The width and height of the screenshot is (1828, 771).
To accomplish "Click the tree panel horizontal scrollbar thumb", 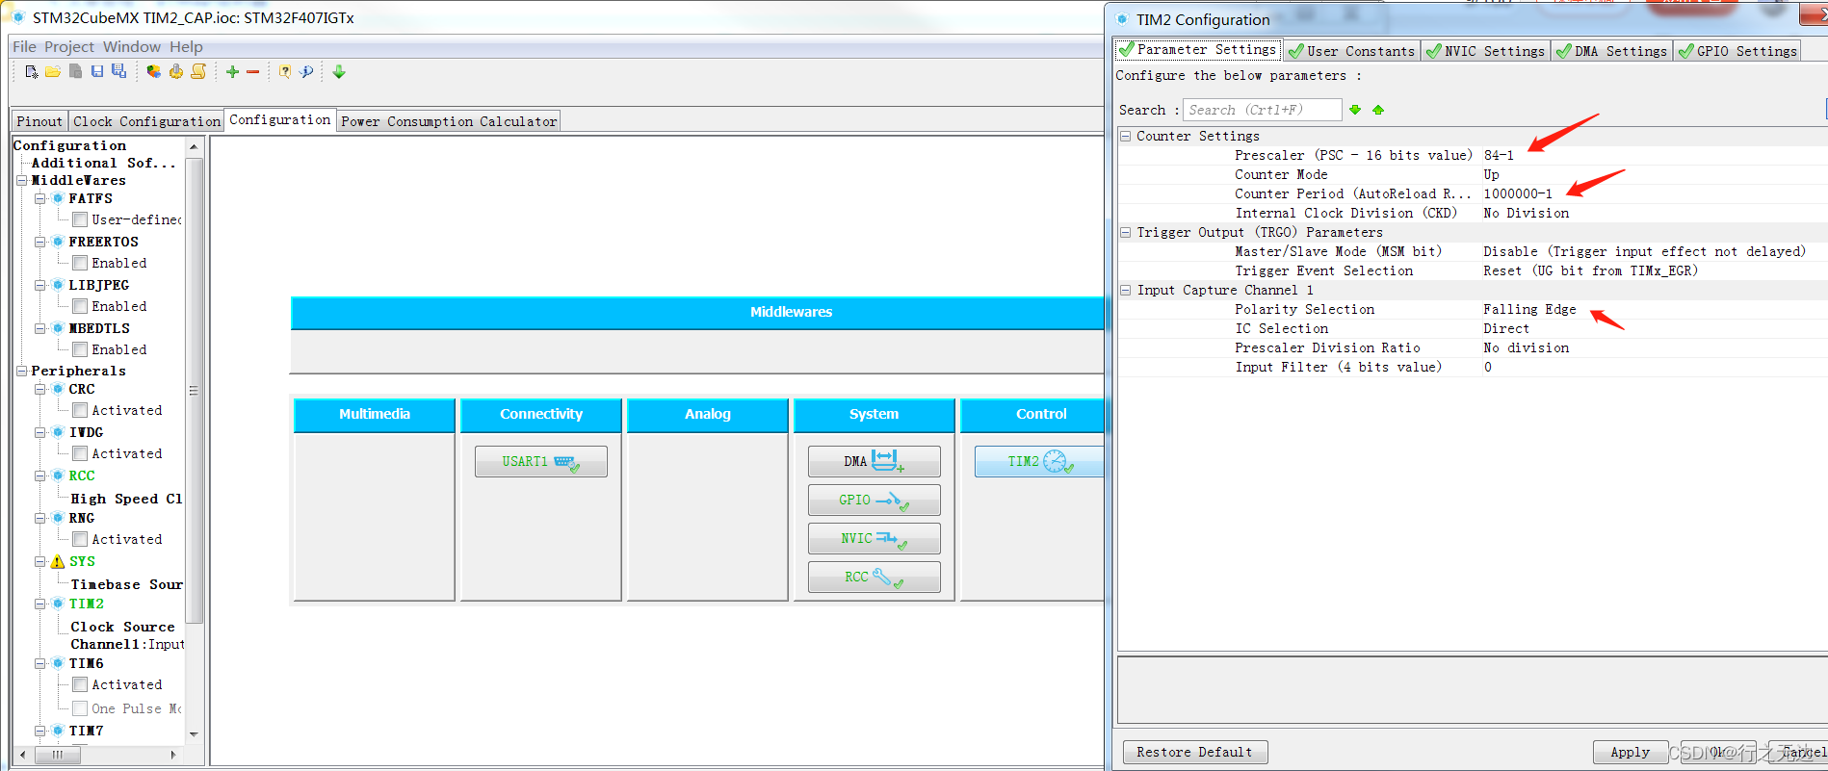I will 58,755.
